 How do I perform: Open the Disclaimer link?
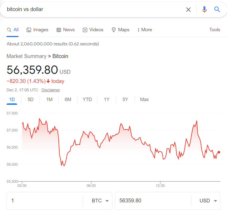coord(51,90)
